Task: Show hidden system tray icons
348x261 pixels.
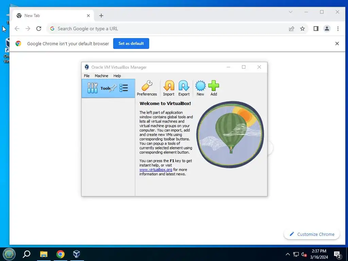Action: click(288, 254)
